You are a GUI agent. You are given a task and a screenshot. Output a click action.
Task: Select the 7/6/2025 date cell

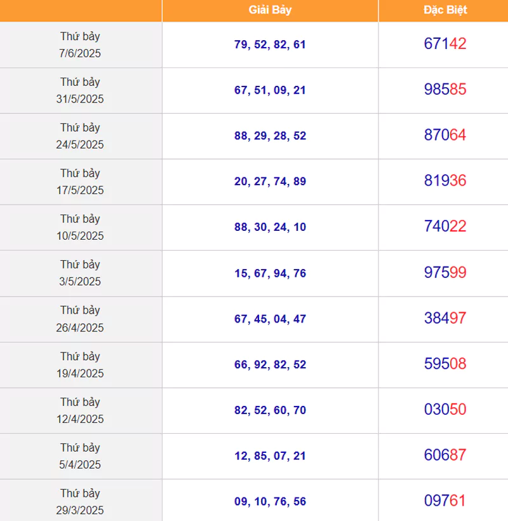(80, 45)
